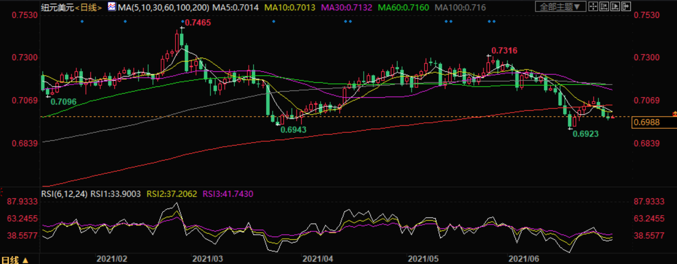Image resolution: width=677 pixels, height=264 pixels.
Task: Click the crosshair cursor icon
Action: [593, 7]
